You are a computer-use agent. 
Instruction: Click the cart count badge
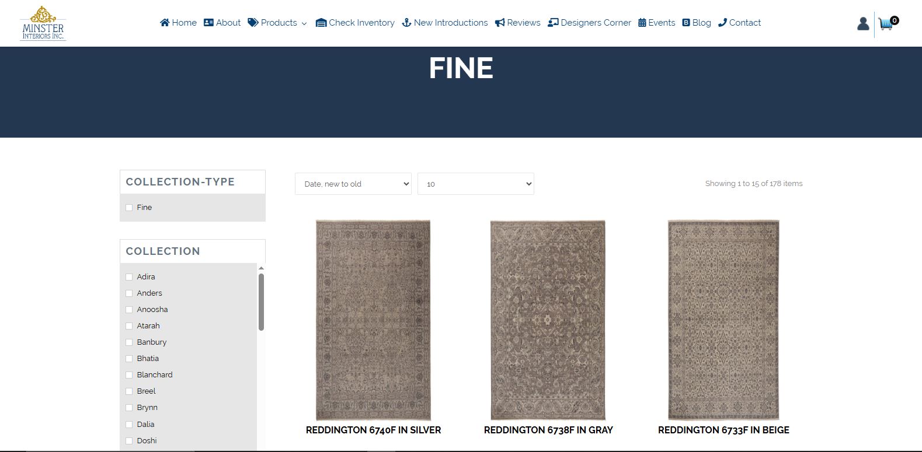[x=895, y=20]
